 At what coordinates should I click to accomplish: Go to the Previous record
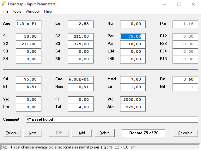12,133
